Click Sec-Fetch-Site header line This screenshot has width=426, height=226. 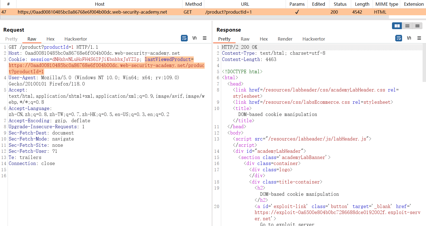tap(36, 145)
